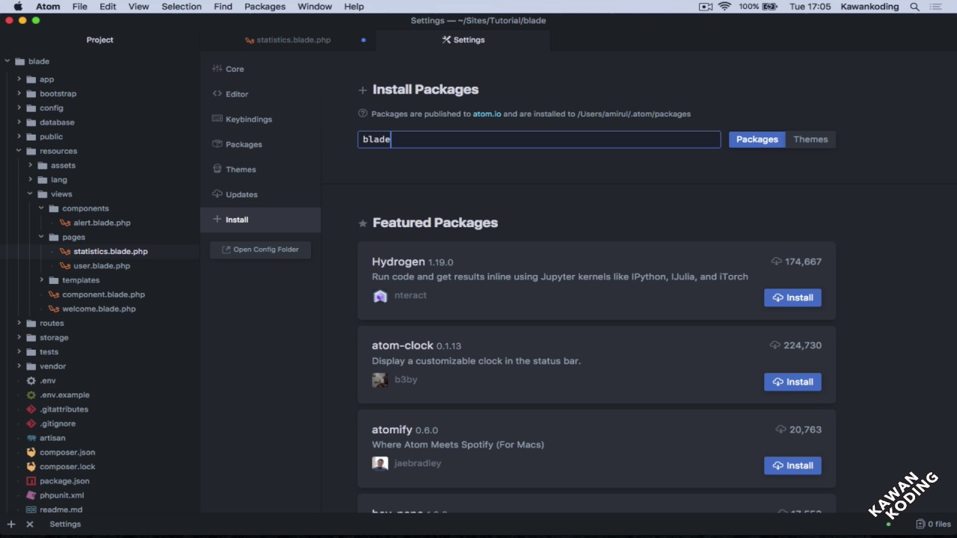This screenshot has width=957, height=538.
Task: Select the composer.lock file icon
Action: [x=31, y=466]
